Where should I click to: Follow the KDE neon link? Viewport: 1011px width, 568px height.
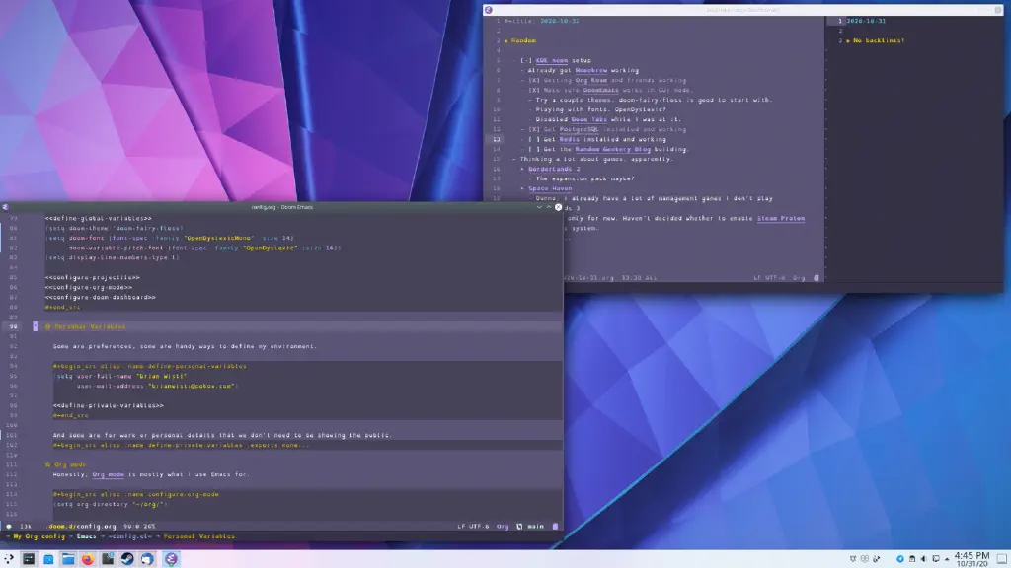pos(551,60)
